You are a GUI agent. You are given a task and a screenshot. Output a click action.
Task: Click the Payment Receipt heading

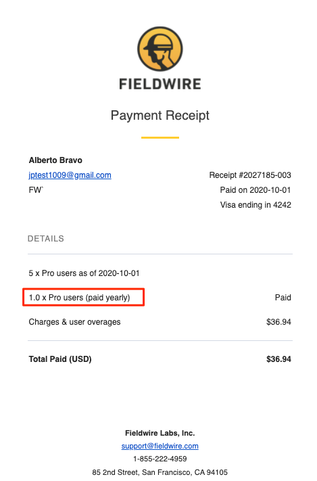click(x=160, y=116)
